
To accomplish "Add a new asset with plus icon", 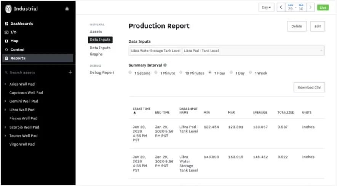I will 70,72.
